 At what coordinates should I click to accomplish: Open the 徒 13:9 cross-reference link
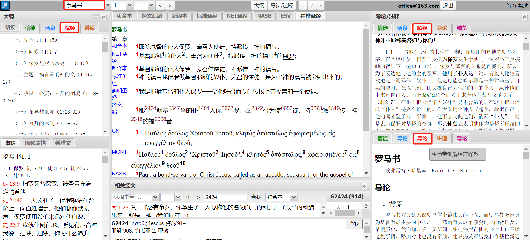(x=11, y=184)
